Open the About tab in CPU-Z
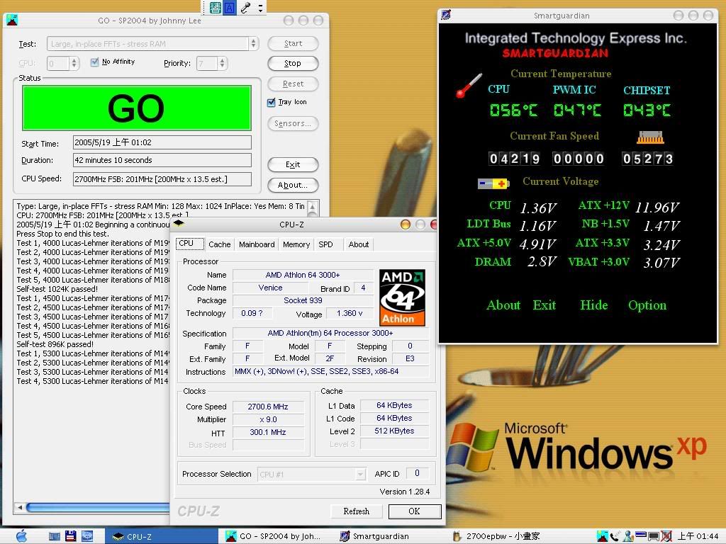This screenshot has height=544, width=726. coord(359,244)
